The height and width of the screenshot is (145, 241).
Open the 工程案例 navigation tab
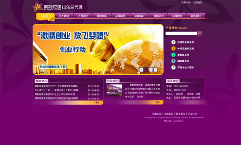tap(120, 16)
